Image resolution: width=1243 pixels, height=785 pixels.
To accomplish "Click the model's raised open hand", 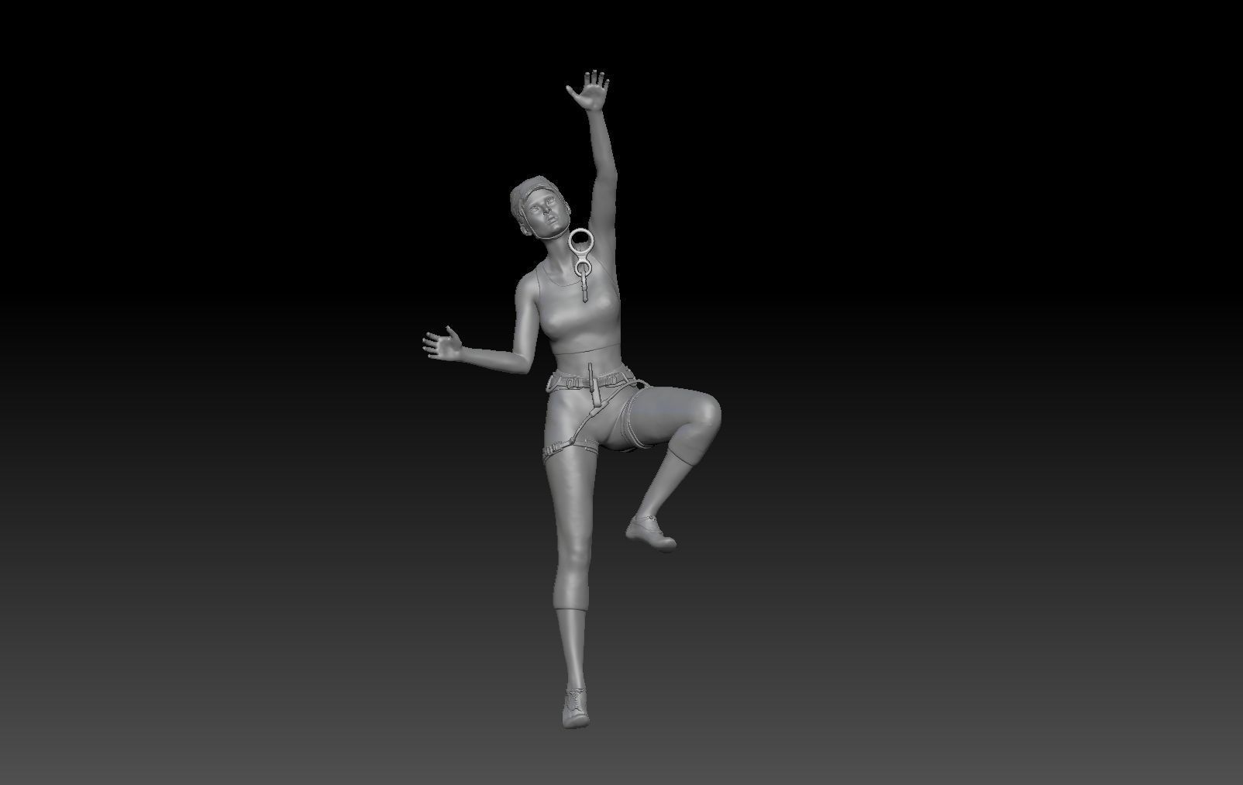I will pyautogui.click(x=589, y=90).
